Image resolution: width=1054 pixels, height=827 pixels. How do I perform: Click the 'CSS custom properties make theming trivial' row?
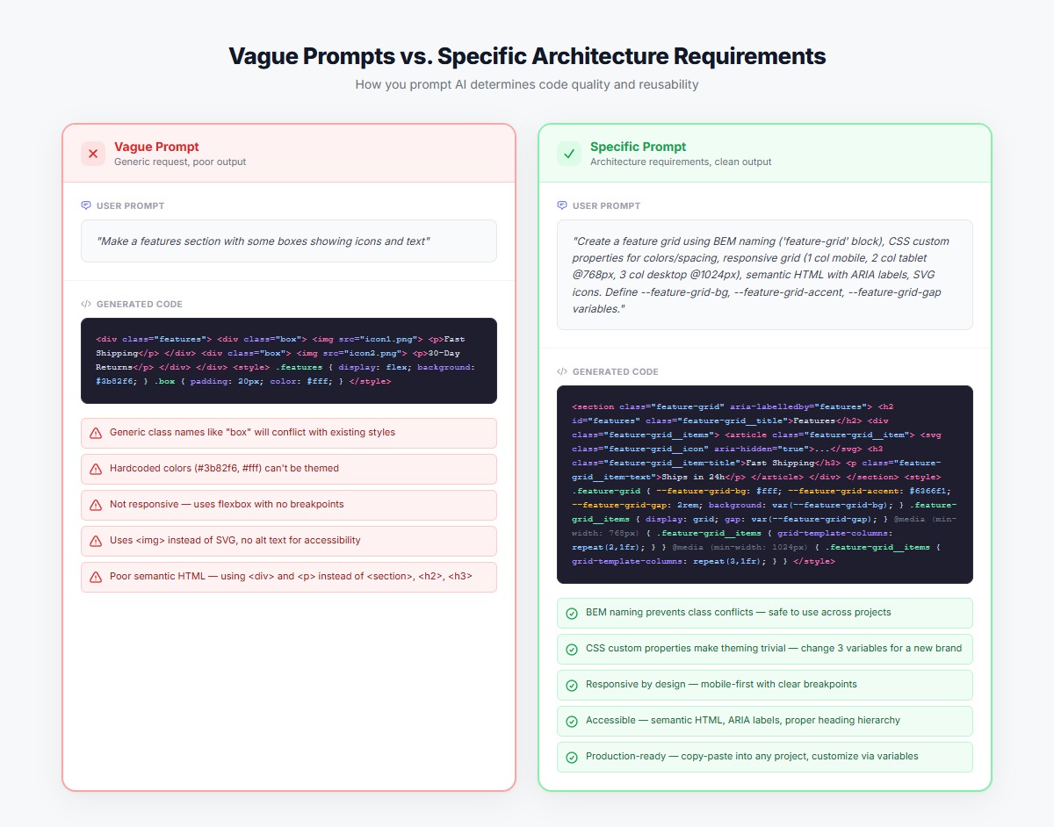pyautogui.click(x=764, y=649)
